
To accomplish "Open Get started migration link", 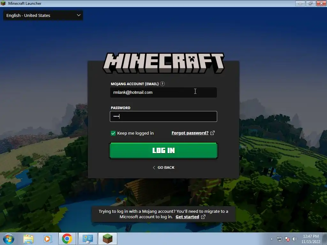I will click(x=187, y=217).
